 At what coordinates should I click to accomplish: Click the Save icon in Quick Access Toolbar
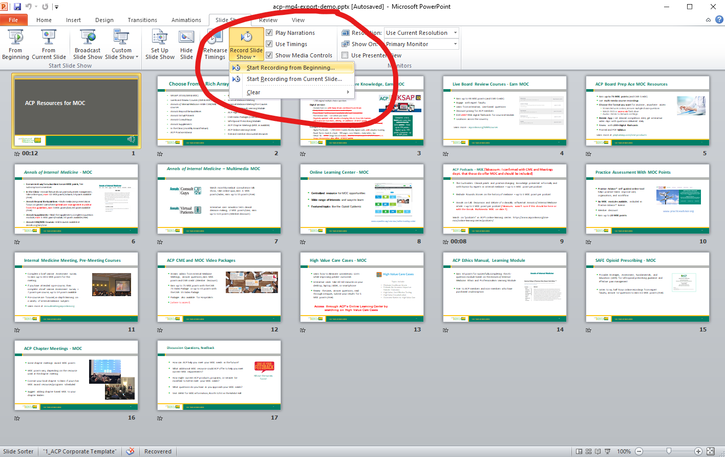pyautogui.click(x=17, y=6)
